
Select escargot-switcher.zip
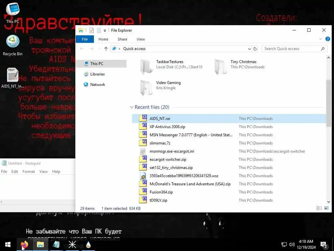tap(229, 159)
